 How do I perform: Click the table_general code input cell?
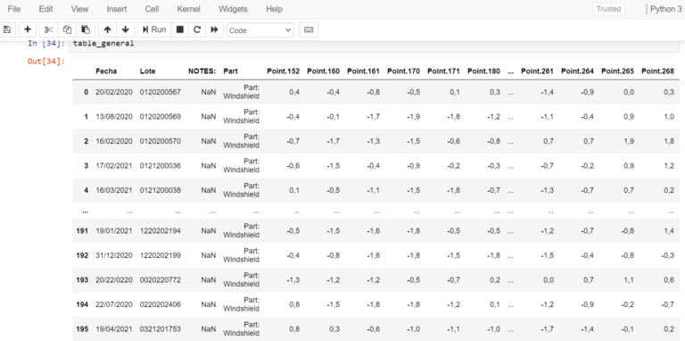(374, 45)
